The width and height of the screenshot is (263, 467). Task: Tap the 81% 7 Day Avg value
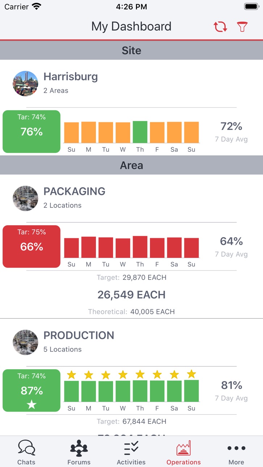pyautogui.click(x=231, y=385)
